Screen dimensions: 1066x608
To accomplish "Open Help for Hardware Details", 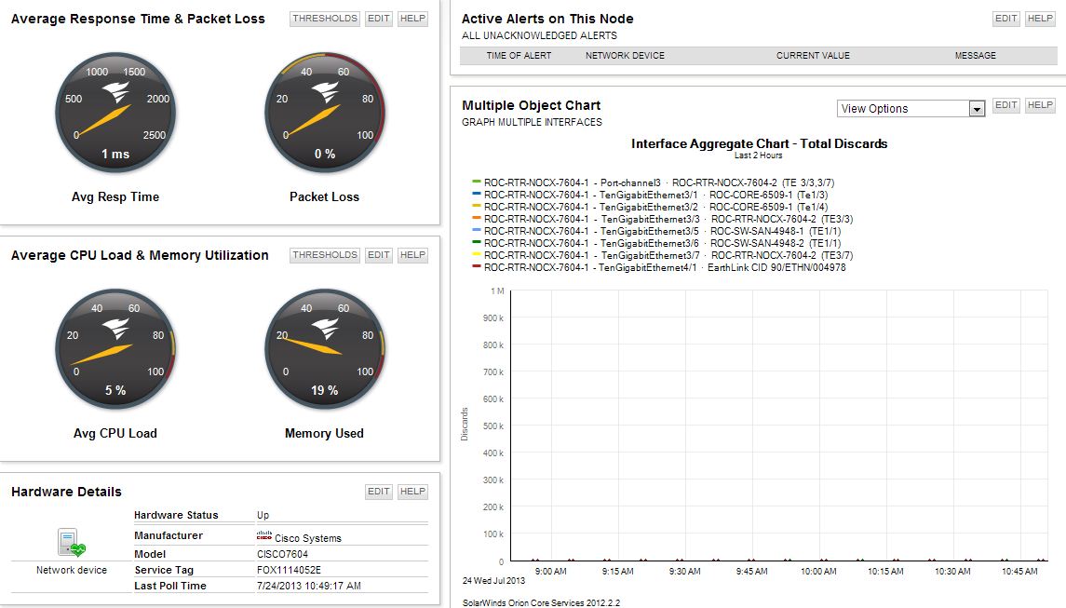I will 412,491.
